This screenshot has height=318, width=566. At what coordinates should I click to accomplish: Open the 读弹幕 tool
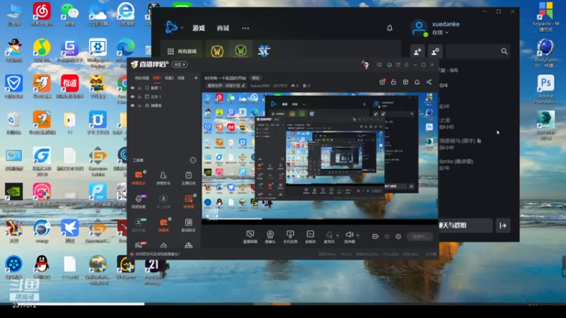188,201
